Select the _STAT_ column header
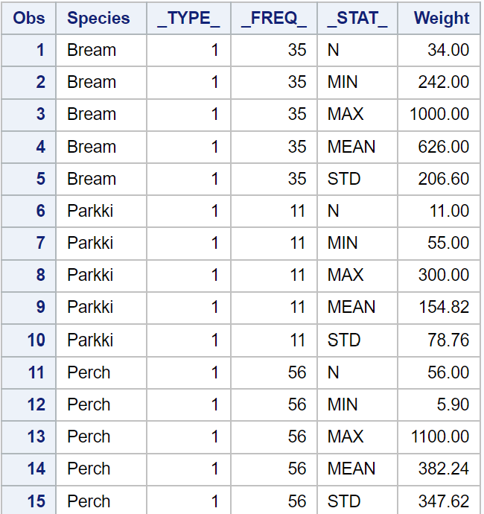The image size is (484, 514). point(357,18)
